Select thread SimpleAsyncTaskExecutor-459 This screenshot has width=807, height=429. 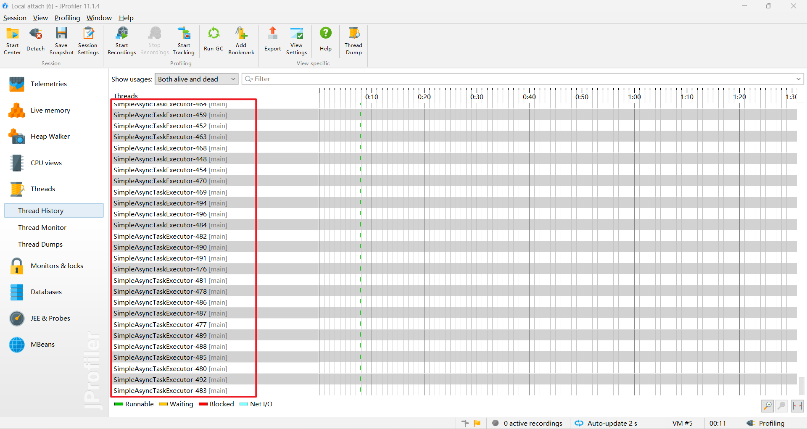170,115
